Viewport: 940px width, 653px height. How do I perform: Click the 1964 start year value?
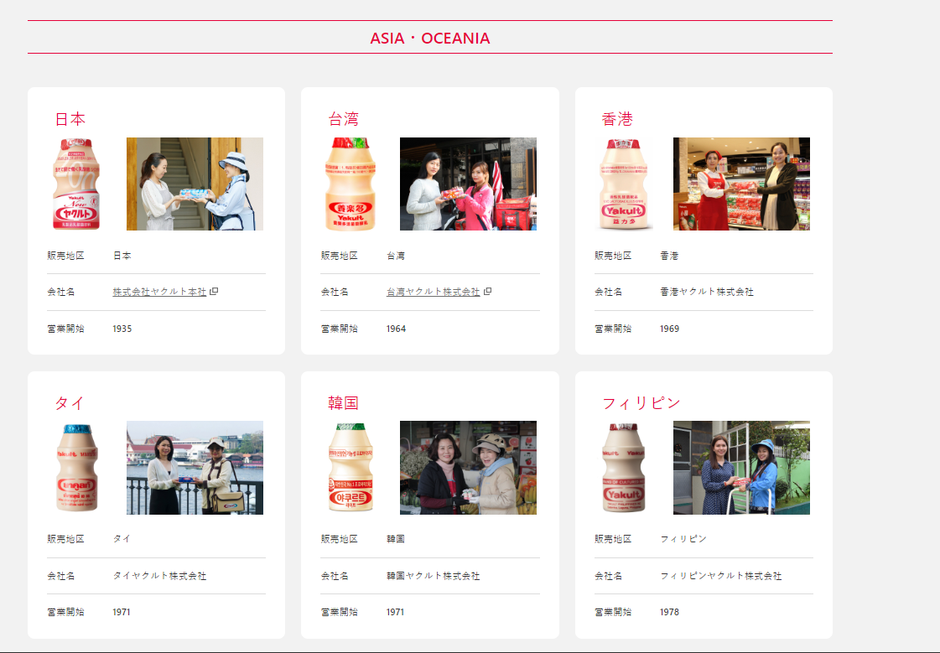(397, 329)
